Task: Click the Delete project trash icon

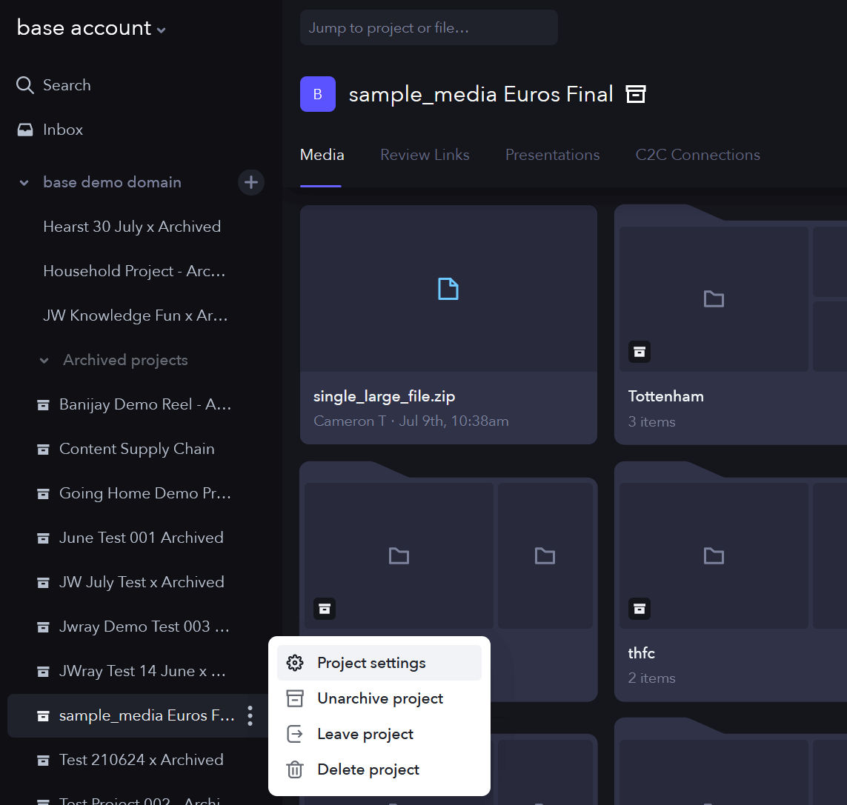Action: [x=295, y=770]
